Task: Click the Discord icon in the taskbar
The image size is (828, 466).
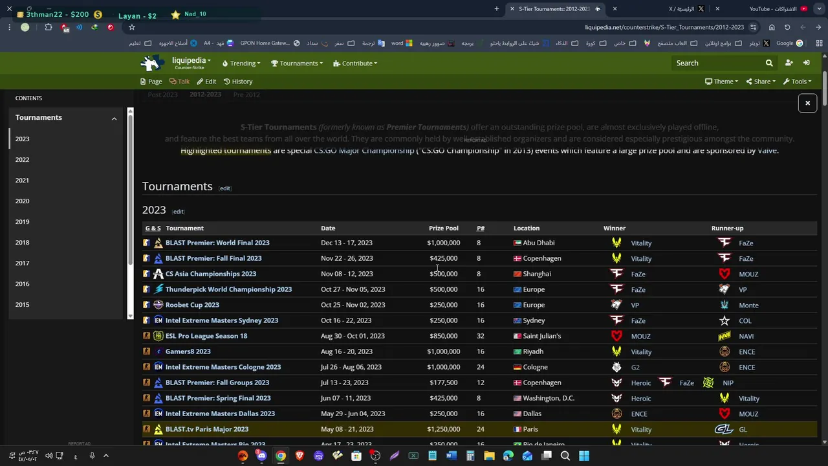Action: coord(261,456)
